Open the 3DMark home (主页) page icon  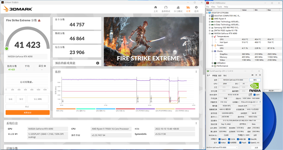[x=156, y=7]
